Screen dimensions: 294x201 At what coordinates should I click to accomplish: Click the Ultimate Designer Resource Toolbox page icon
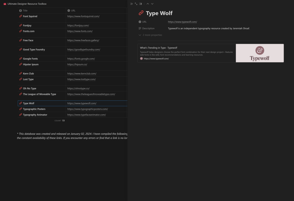(5, 4)
